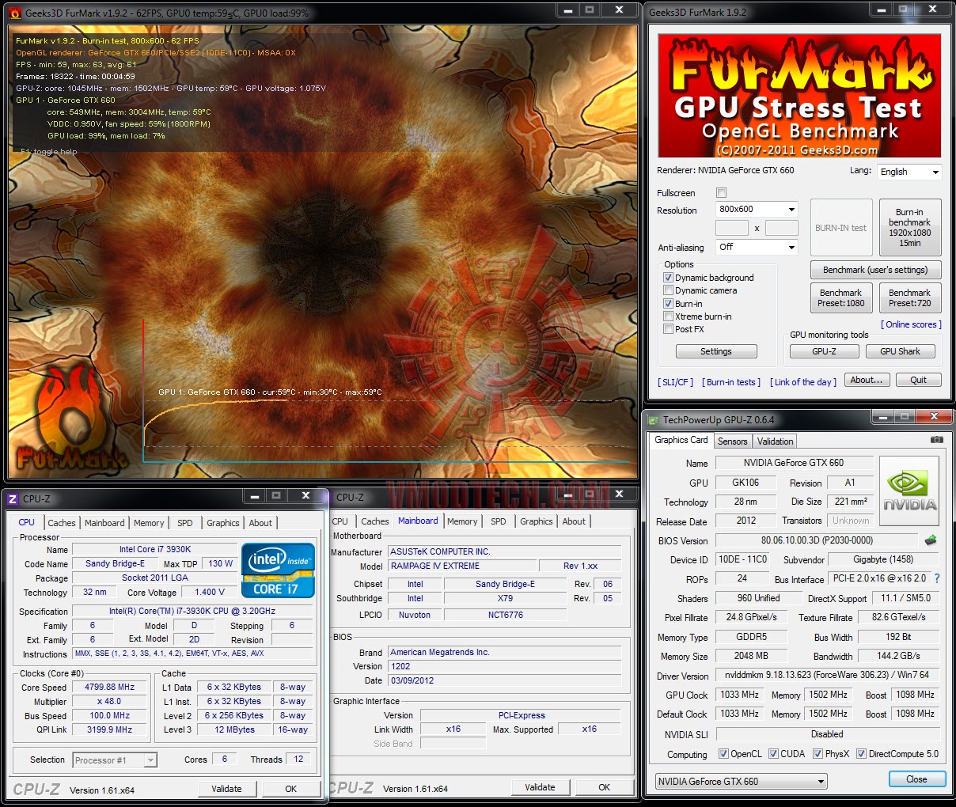Open the Resolution 800x600 dropdown
This screenshot has width=956, height=807.
(x=757, y=209)
